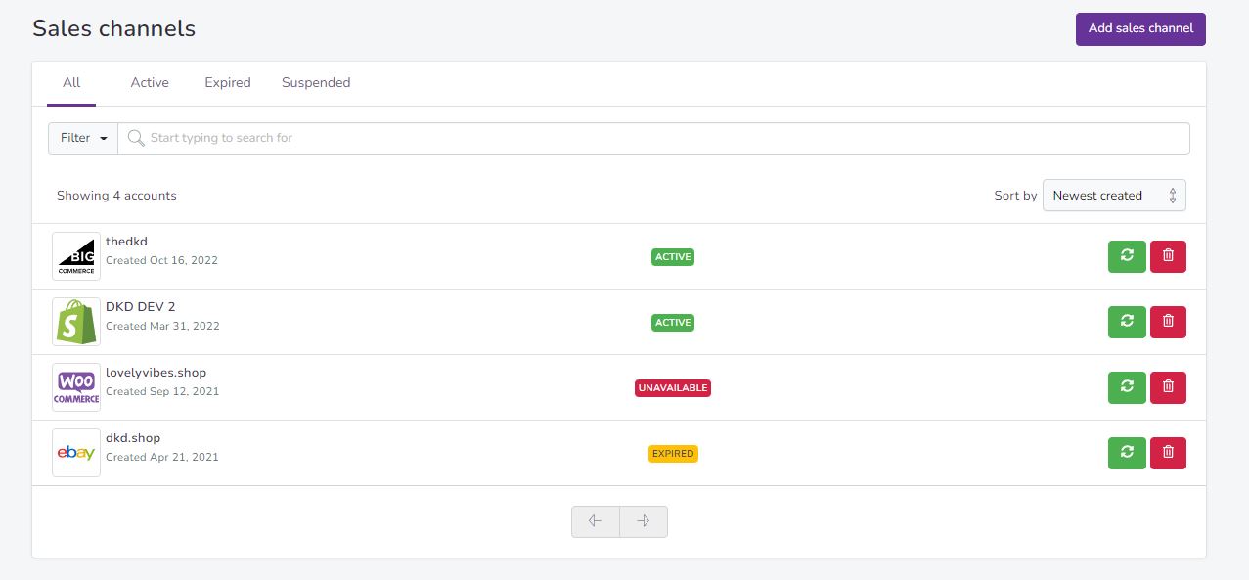Show the Suspended tab
The image size is (1249, 580).
[316, 83]
